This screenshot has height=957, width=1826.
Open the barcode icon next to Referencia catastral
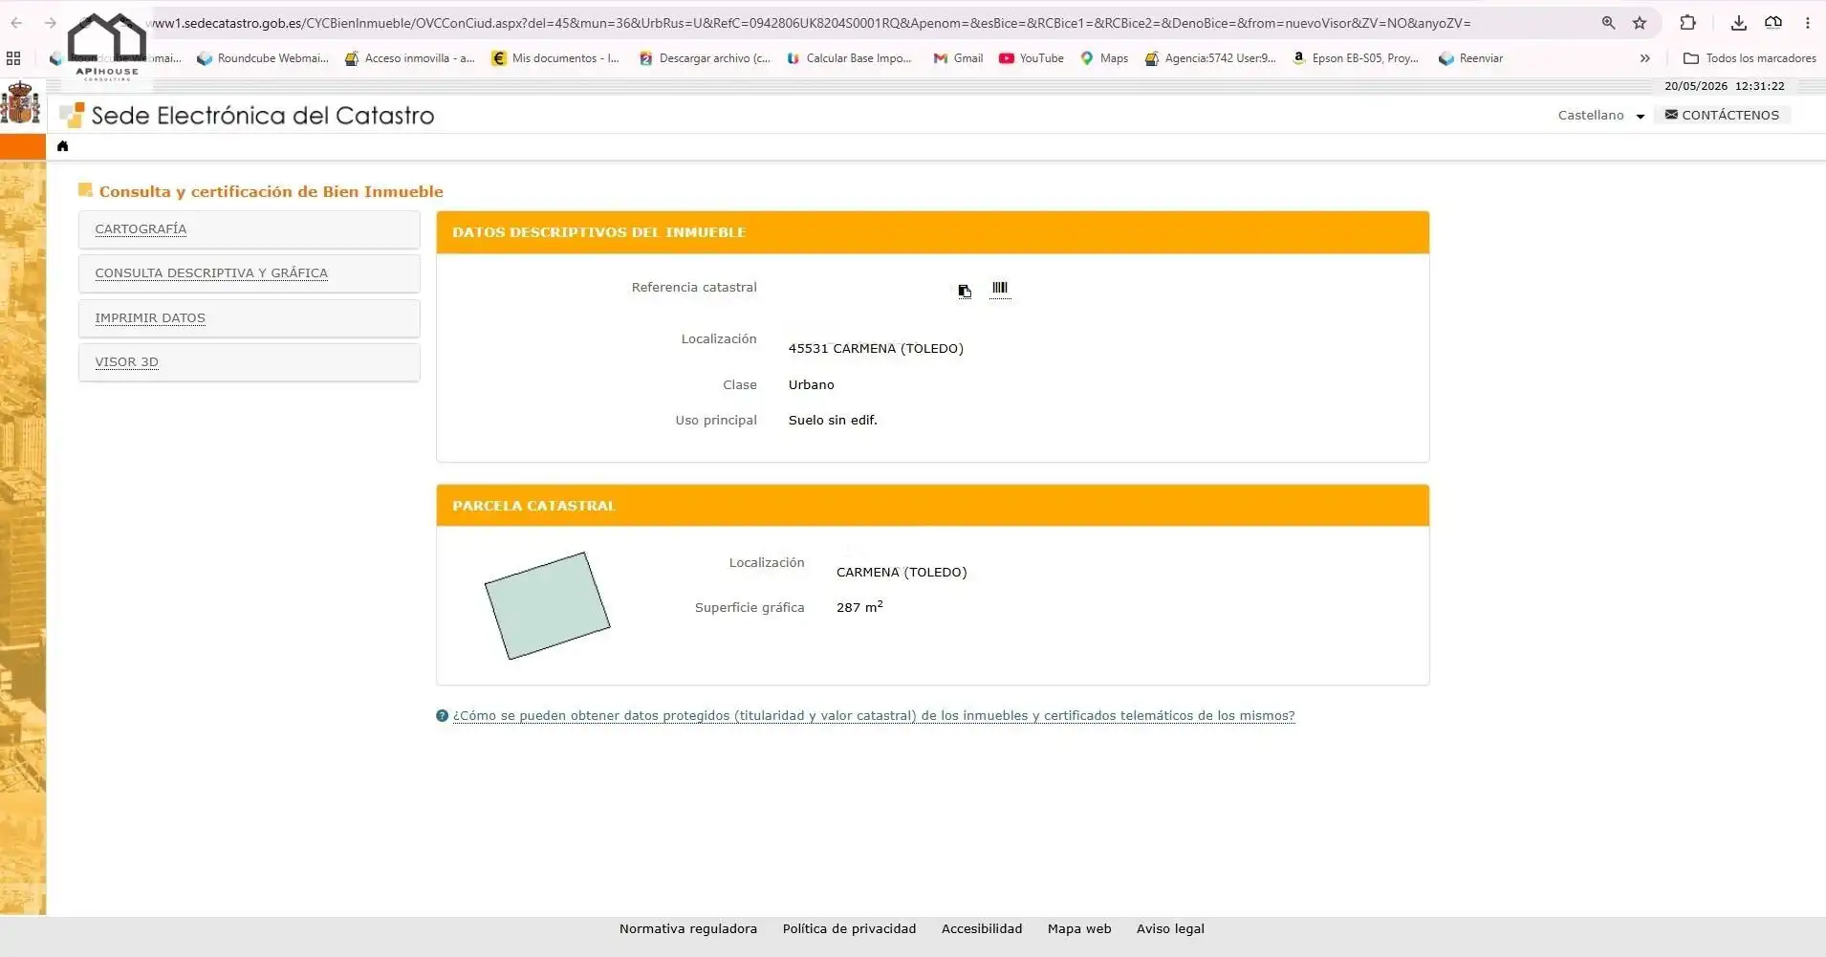point(1000,288)
